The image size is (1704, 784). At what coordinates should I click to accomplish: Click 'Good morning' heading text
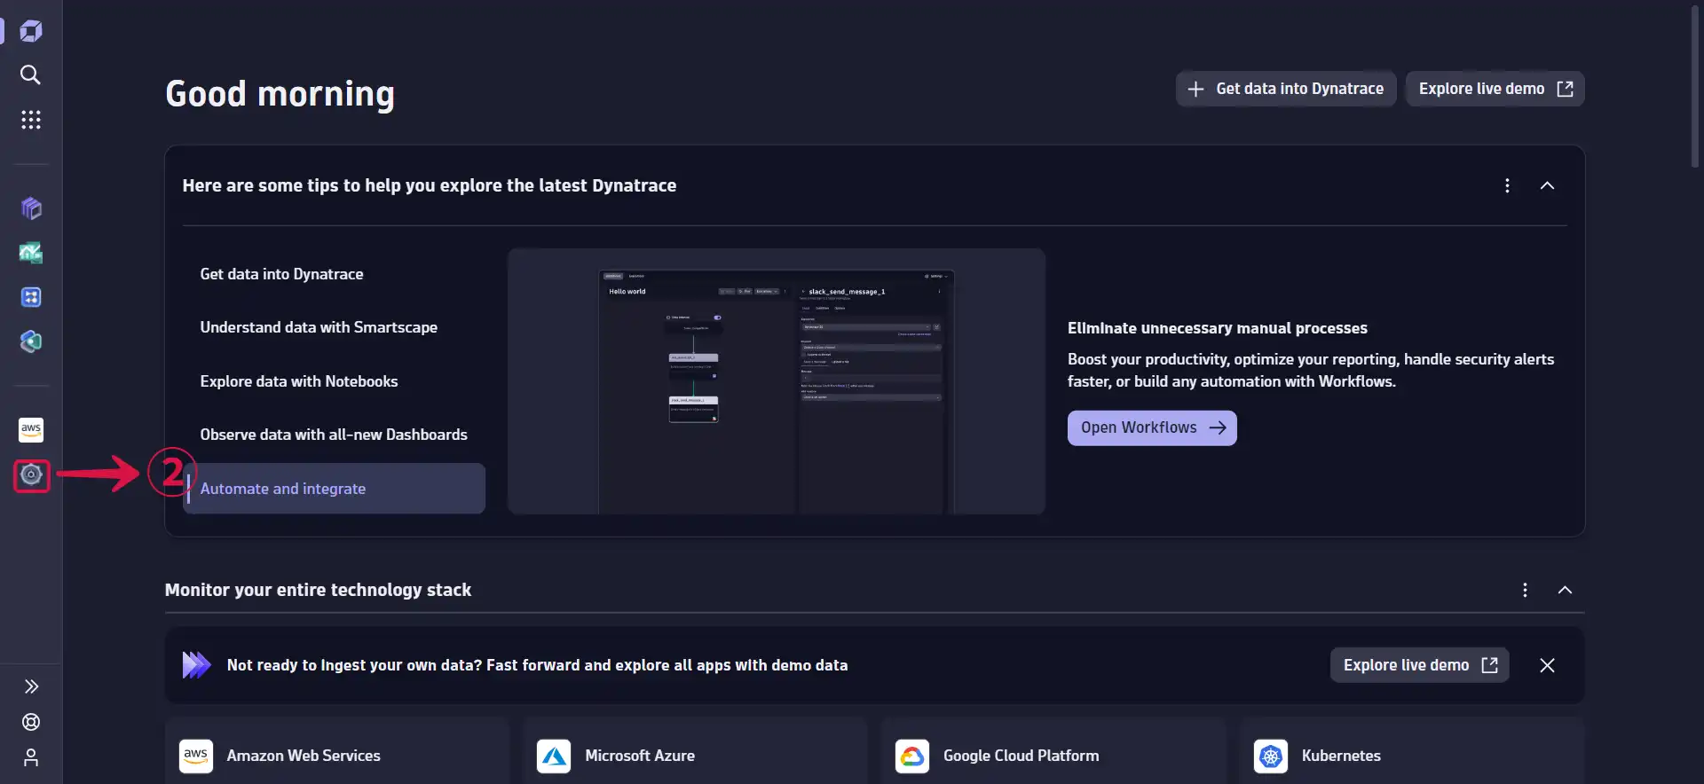pyautogui.click(x=280, y=94)
